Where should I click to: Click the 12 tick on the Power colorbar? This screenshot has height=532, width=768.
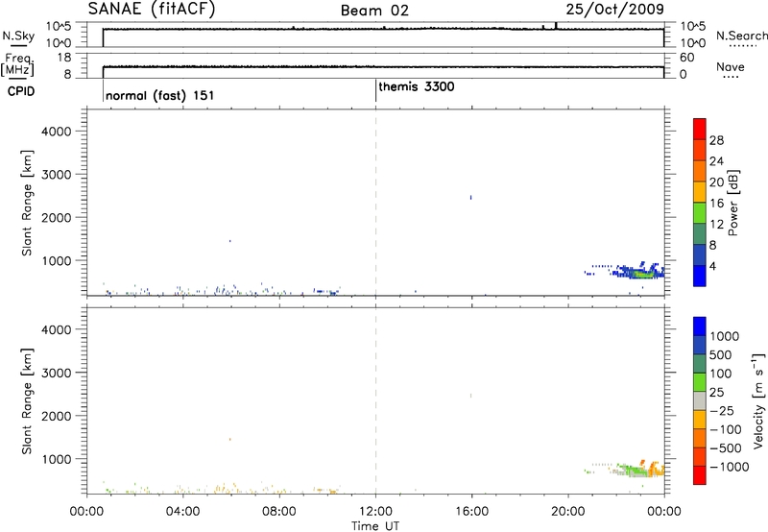pos(716,225)
